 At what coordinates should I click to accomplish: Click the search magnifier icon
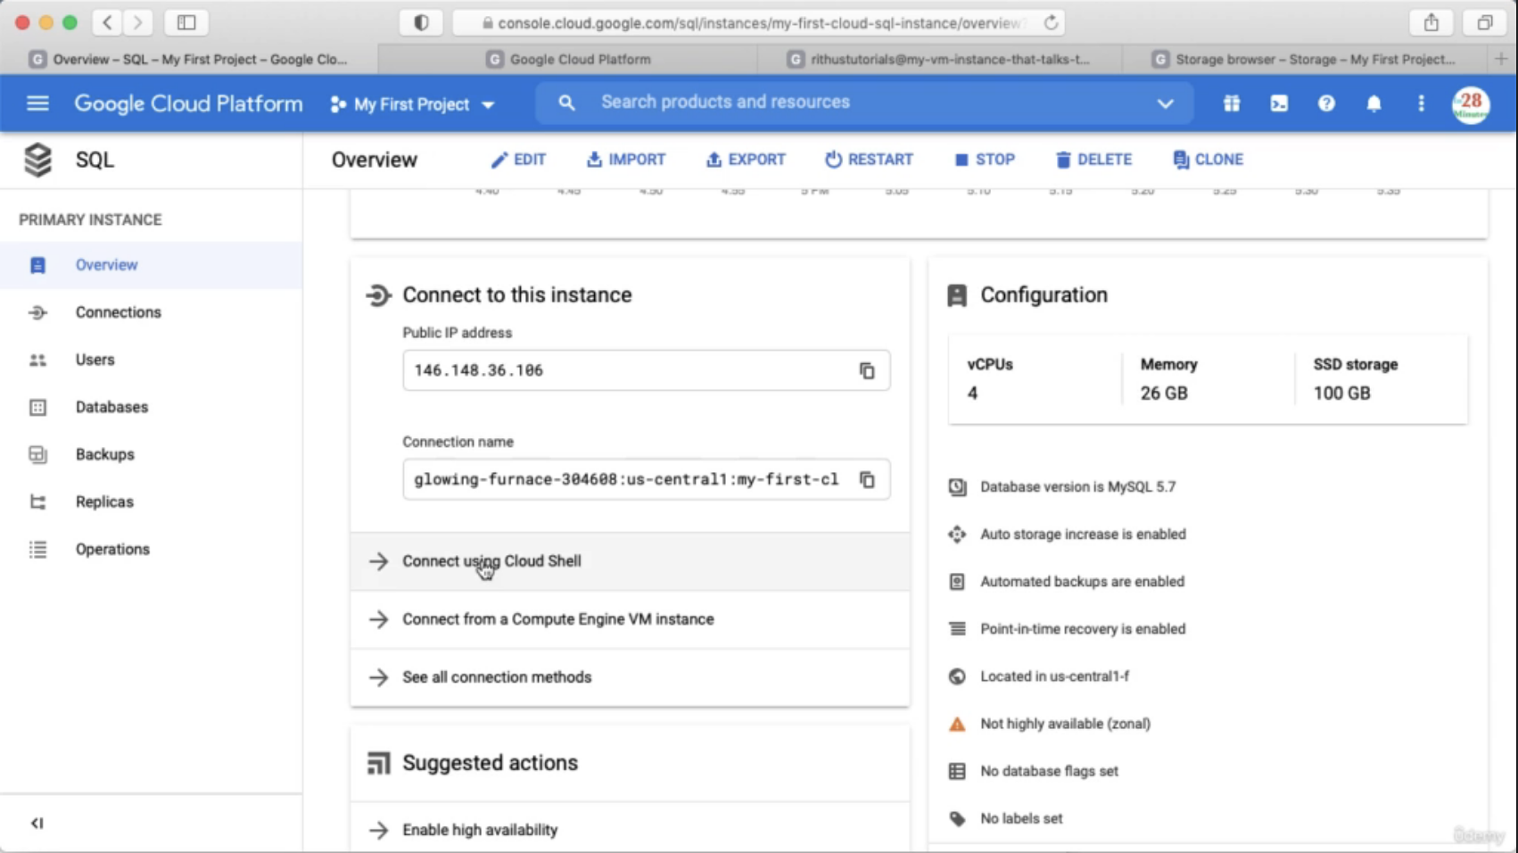click(566, 103)
